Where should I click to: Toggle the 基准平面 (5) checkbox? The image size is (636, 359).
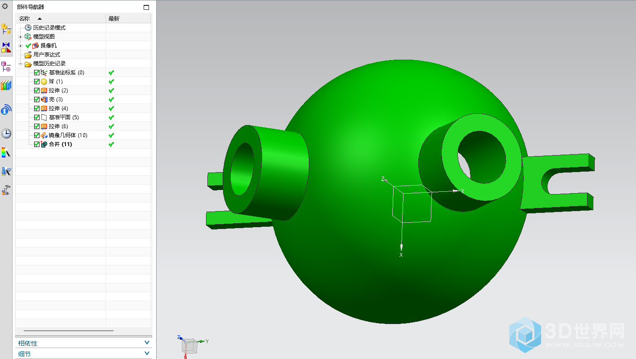(37, 117)
